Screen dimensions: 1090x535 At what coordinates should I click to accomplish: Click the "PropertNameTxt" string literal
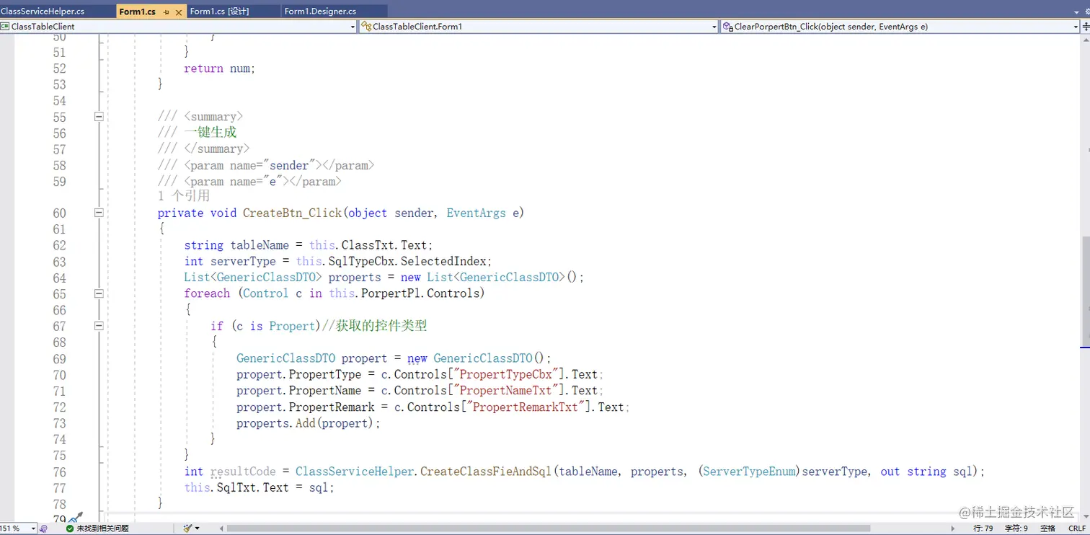click(x=505, y=391)
